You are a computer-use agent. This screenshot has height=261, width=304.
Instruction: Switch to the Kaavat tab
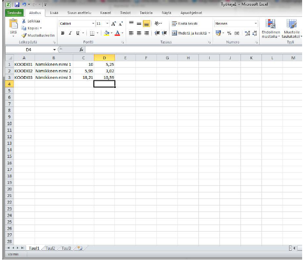106,13
